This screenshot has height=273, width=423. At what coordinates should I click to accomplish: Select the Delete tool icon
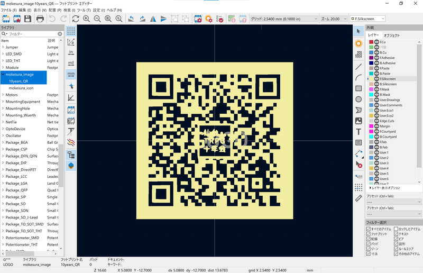(x=358, y=164)
